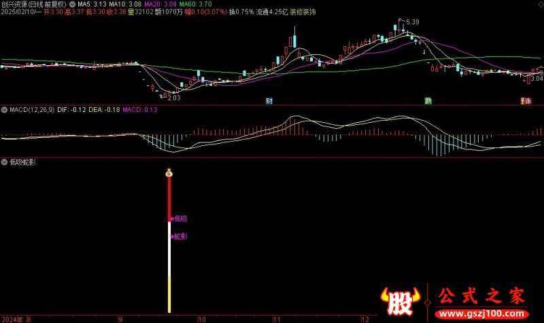544x323 pixels.
Task: Select the 跌 event marker
Action: click(428, 100)
